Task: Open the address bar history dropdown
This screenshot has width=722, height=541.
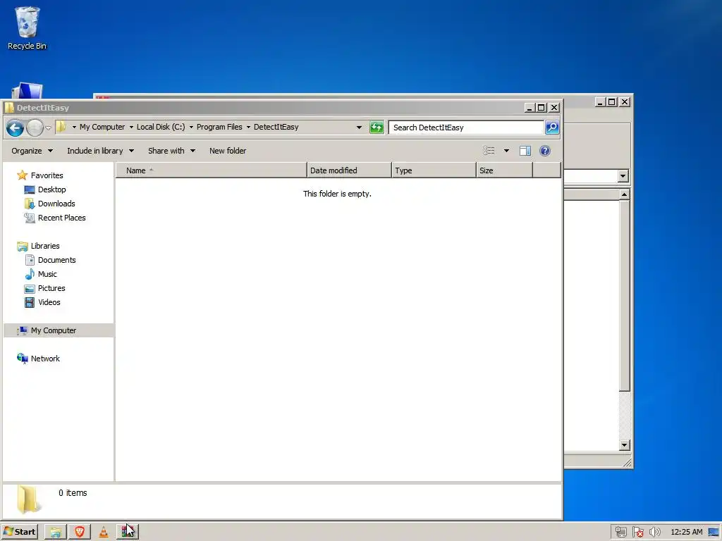Action: (x=359, y=128)
